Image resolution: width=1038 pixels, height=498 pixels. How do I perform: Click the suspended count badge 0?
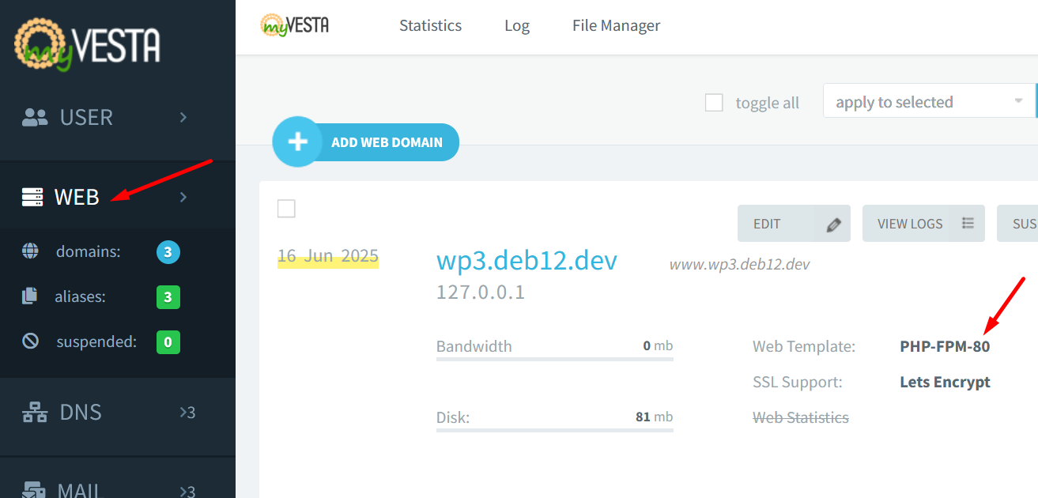(x=168, y=342)
